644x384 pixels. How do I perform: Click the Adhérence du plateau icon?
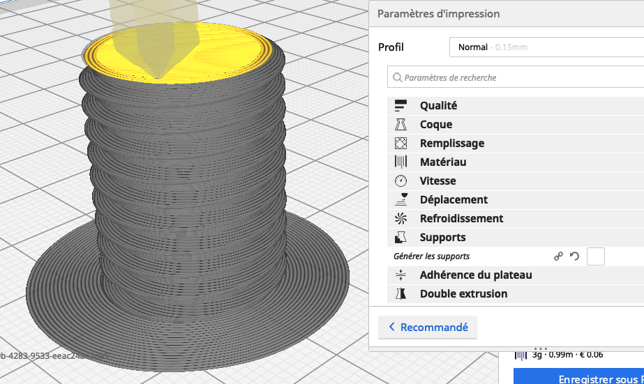[x=400, y=275]
